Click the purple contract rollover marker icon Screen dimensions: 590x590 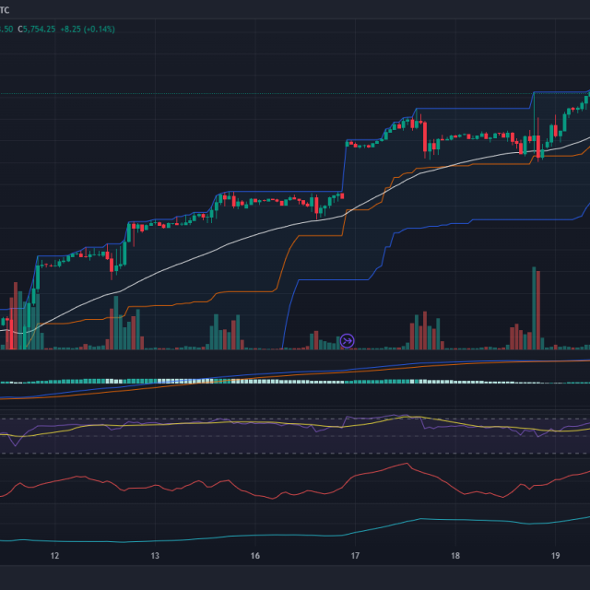click(x=347, y=341)
